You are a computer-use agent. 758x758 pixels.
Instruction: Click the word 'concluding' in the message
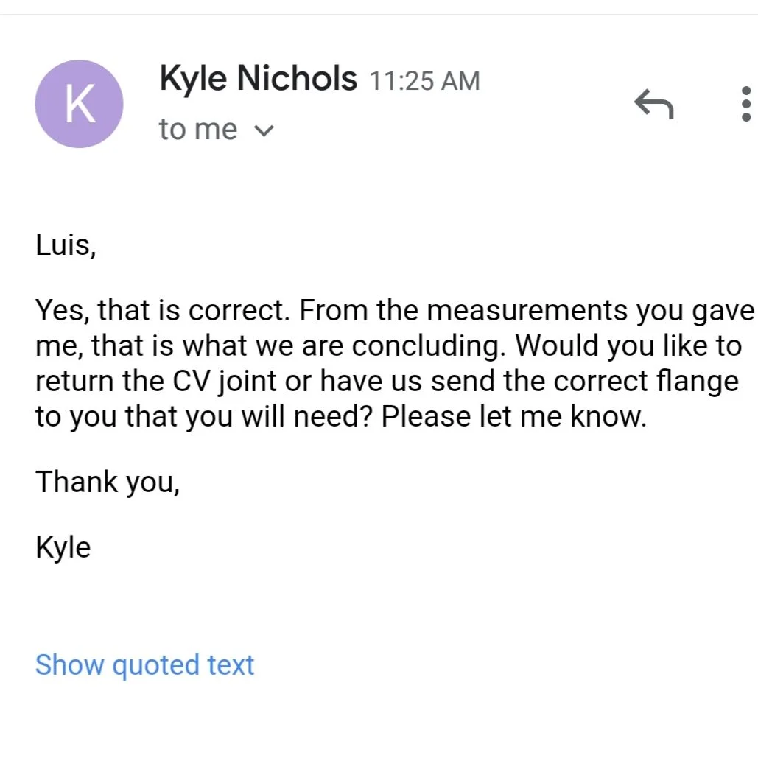(433, 346)
